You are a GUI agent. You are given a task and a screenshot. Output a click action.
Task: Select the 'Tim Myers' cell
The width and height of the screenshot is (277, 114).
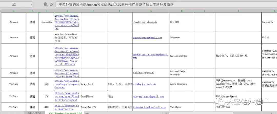tap(182, 107)
